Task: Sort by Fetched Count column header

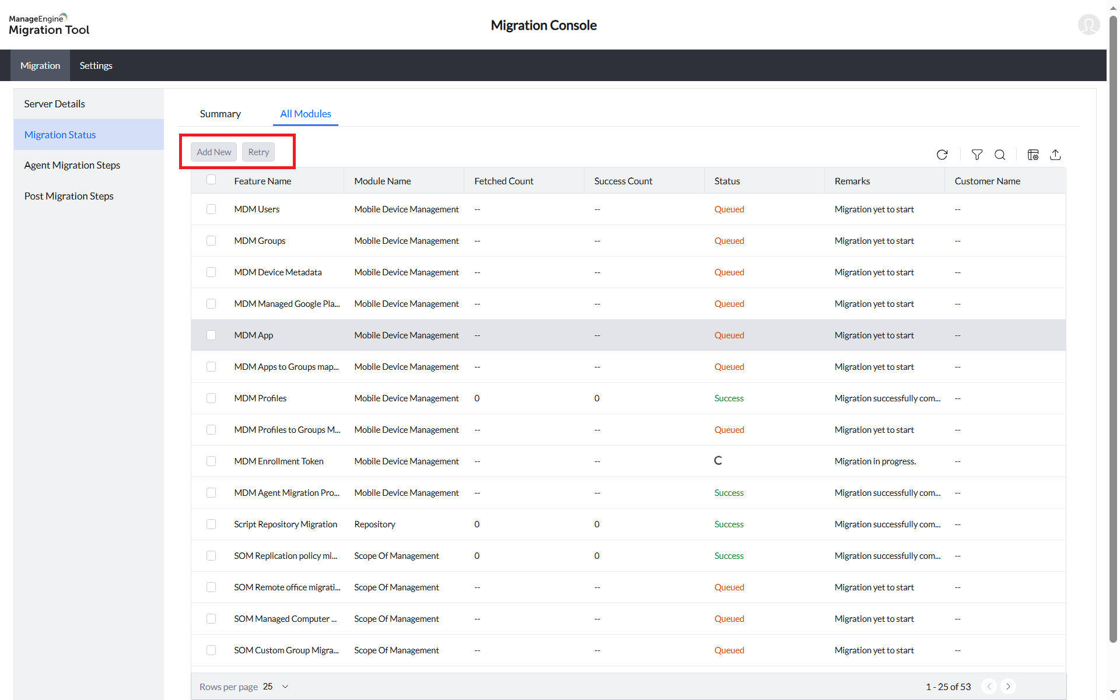Action: pyautogui.click(x=504, y=181)
